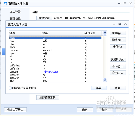
Task: Click 恢复本页默认 button in settings window
Action: [x=15, y=110]
